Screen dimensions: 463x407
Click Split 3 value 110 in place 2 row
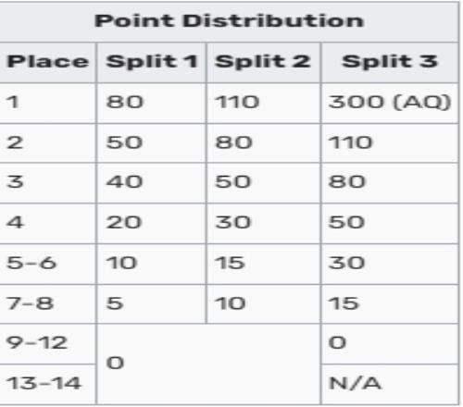350,142
